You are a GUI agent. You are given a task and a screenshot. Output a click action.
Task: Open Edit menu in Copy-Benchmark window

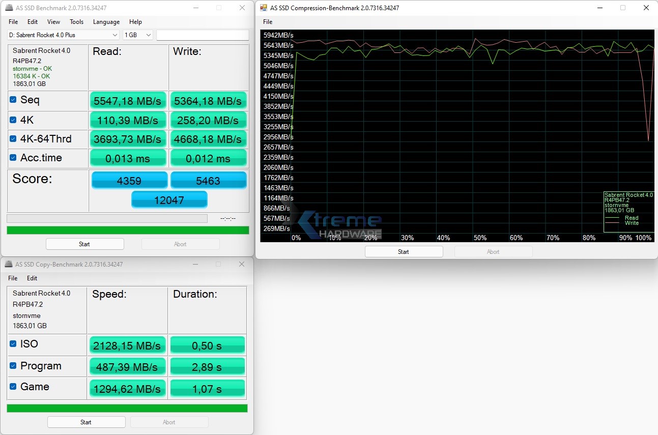tap(32, 278)
